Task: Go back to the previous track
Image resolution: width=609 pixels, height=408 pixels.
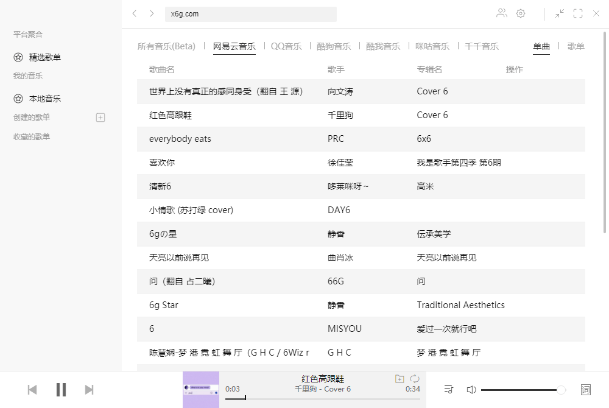Action: click(x=32, y=389)
